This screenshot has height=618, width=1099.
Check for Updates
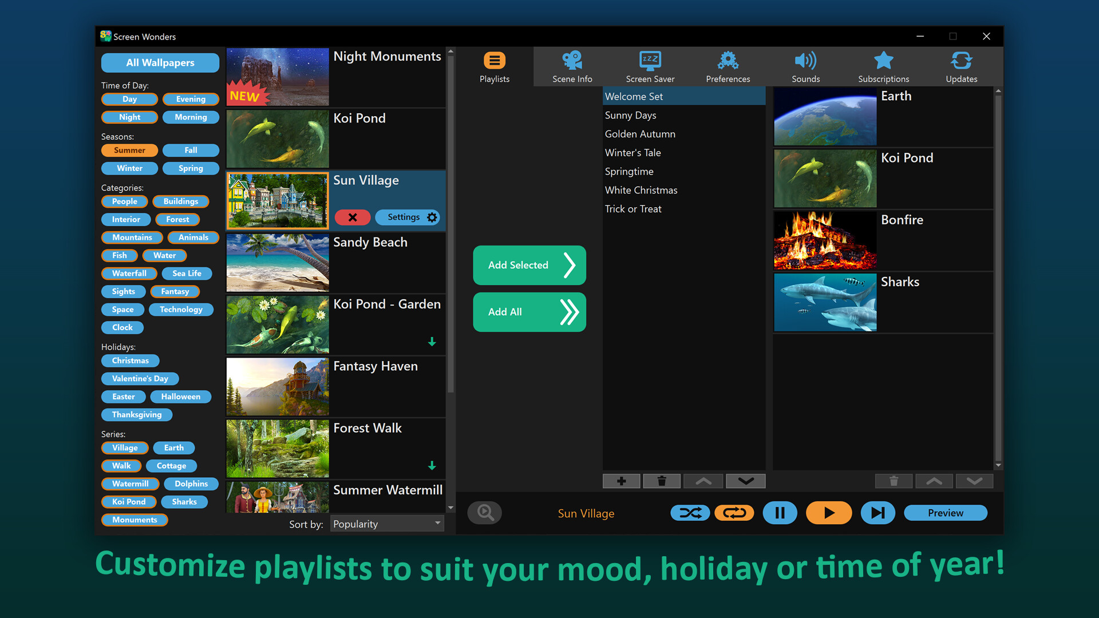[x=961, y=66]
